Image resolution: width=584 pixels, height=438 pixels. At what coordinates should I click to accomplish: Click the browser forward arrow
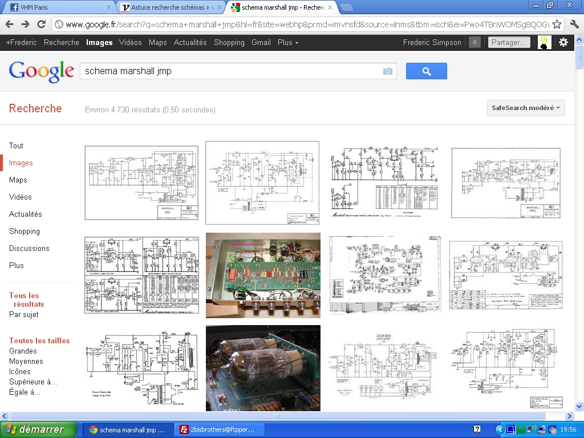(25, 25)
